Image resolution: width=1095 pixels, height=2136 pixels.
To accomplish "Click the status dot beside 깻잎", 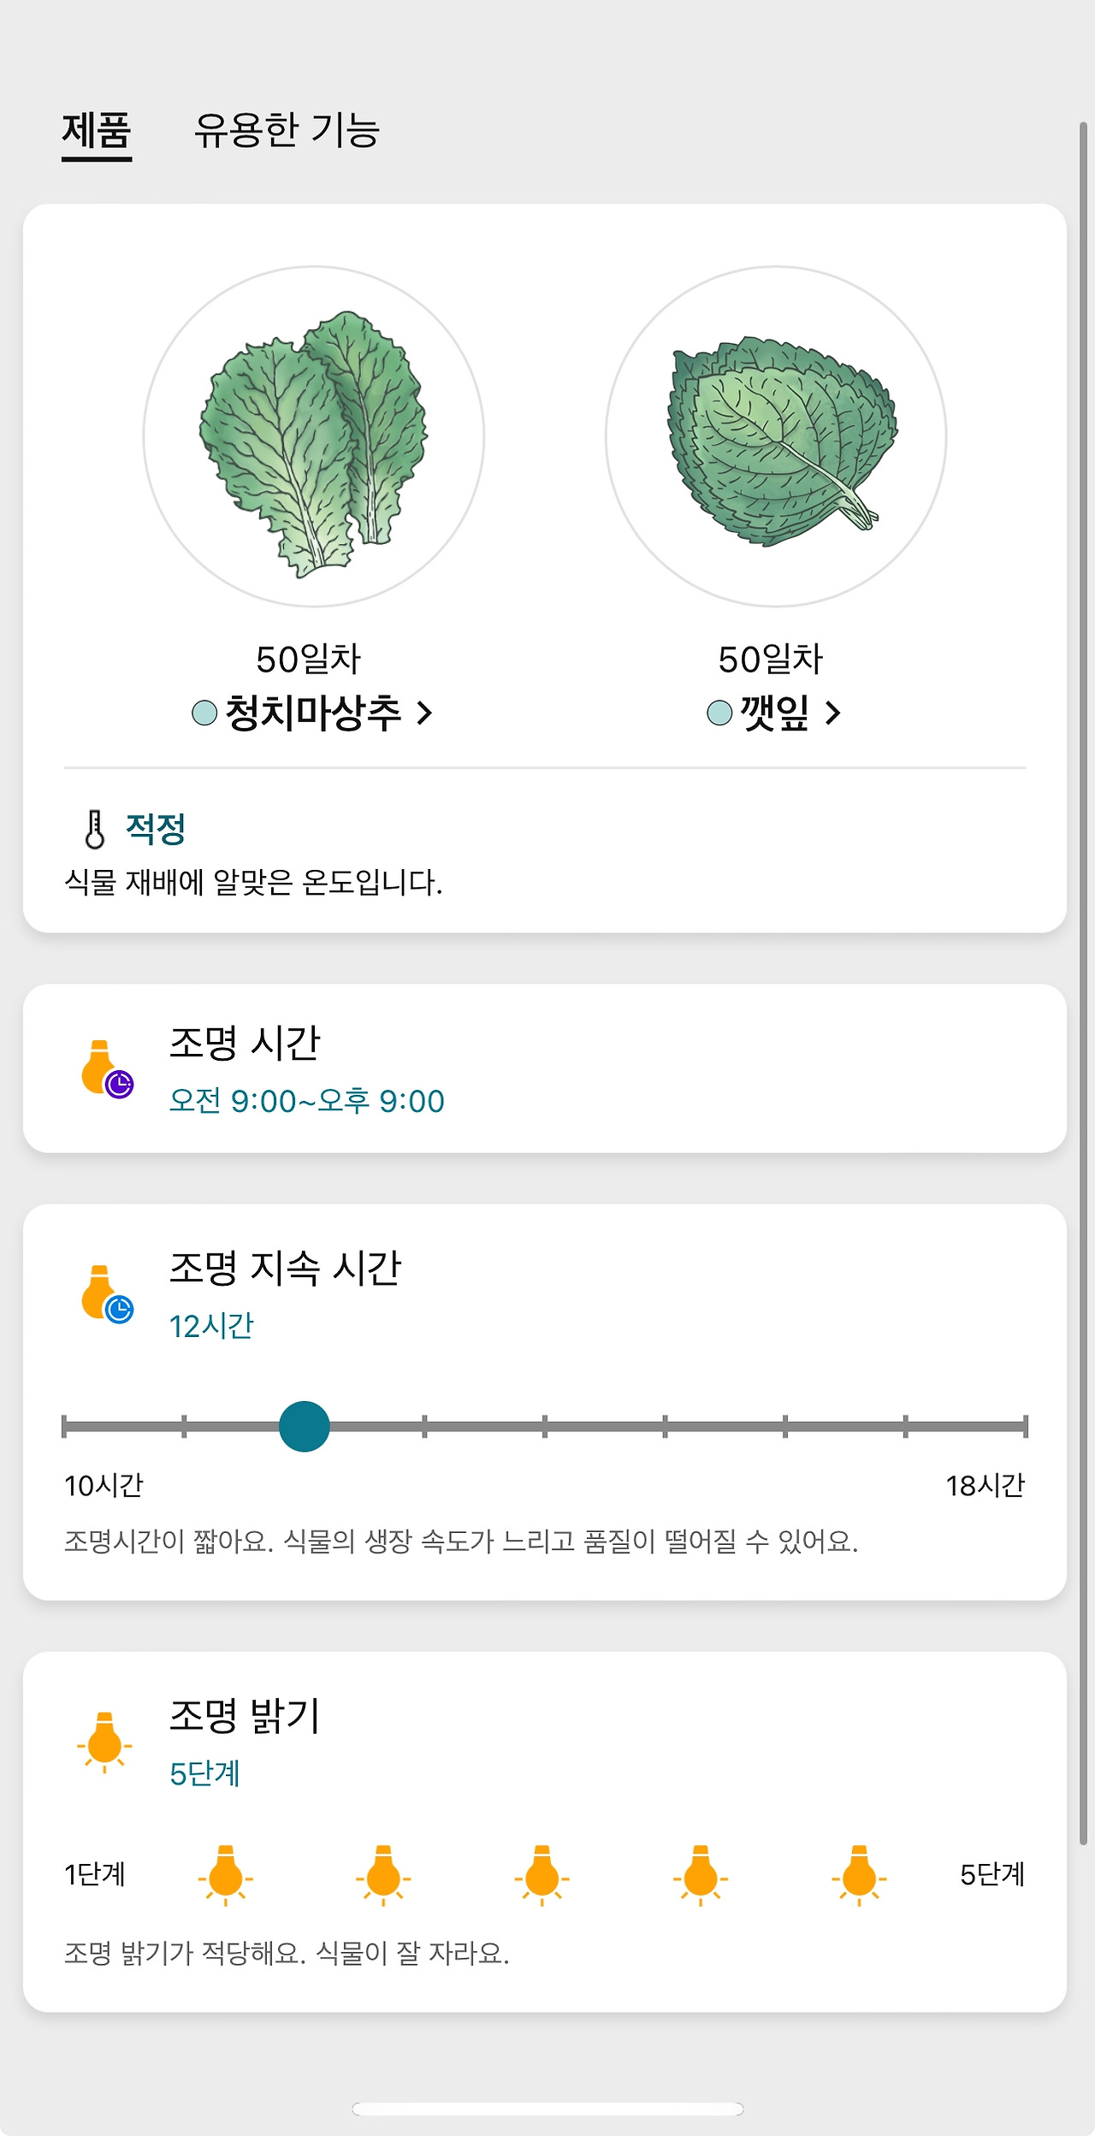I will coord(719,713).
